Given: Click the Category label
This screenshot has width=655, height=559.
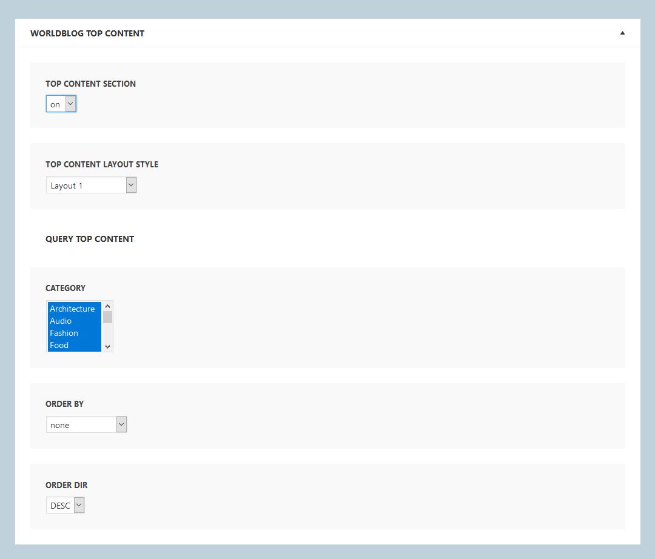Looking at the screenshot, I should [65, 288].
